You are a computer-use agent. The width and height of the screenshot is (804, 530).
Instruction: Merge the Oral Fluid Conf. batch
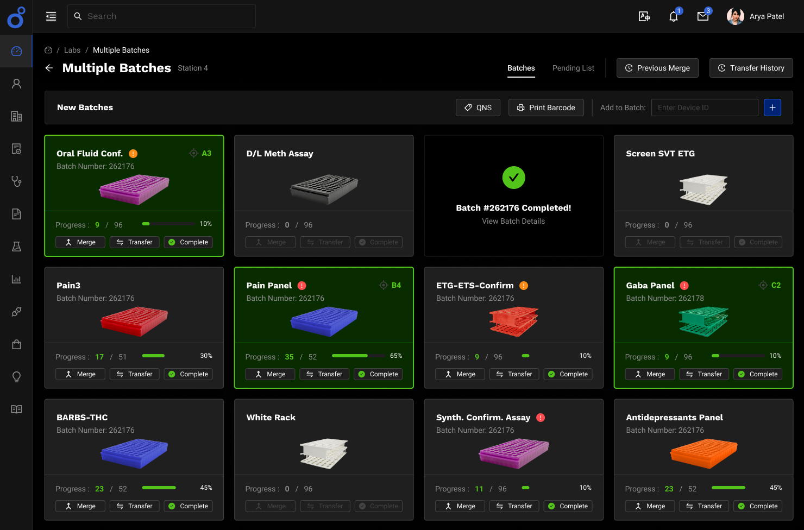80,242
